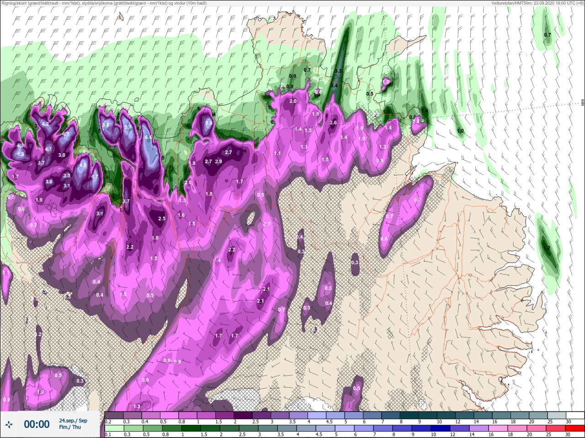
Task: Click the 3.6 precipitation value on the map
Action: point(49,182)
